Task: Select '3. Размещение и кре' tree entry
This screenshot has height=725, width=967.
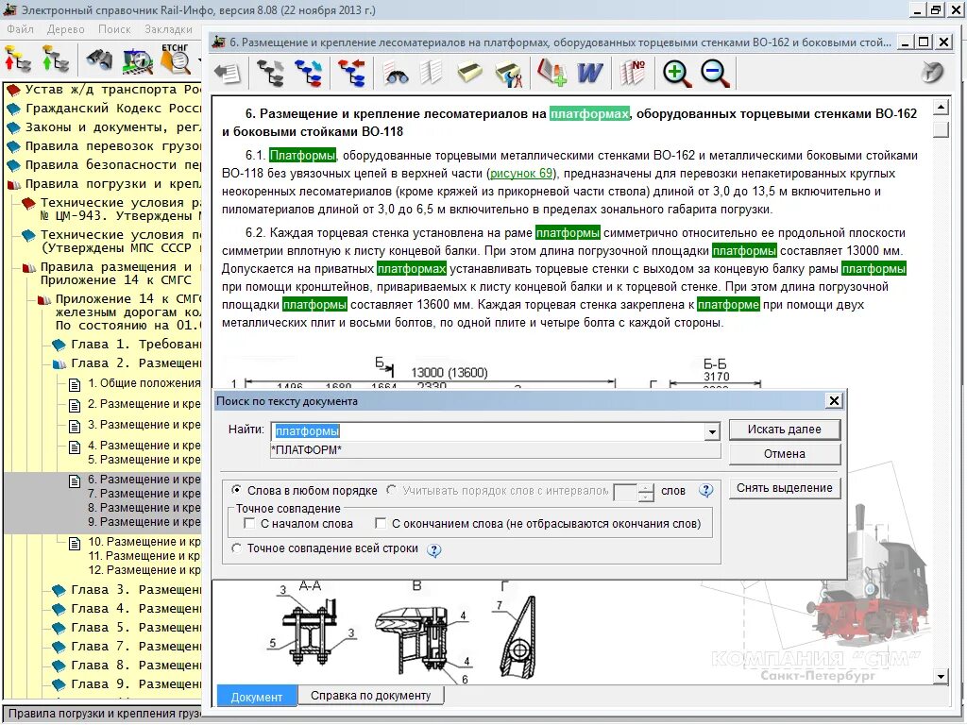Action: [144, 425]
